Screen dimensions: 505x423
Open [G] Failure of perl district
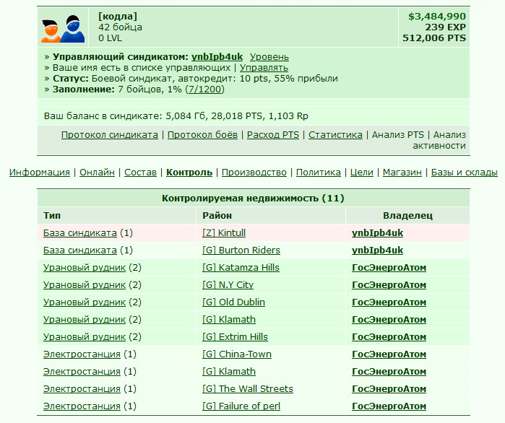pyautogui.click(x=241, y=406)
